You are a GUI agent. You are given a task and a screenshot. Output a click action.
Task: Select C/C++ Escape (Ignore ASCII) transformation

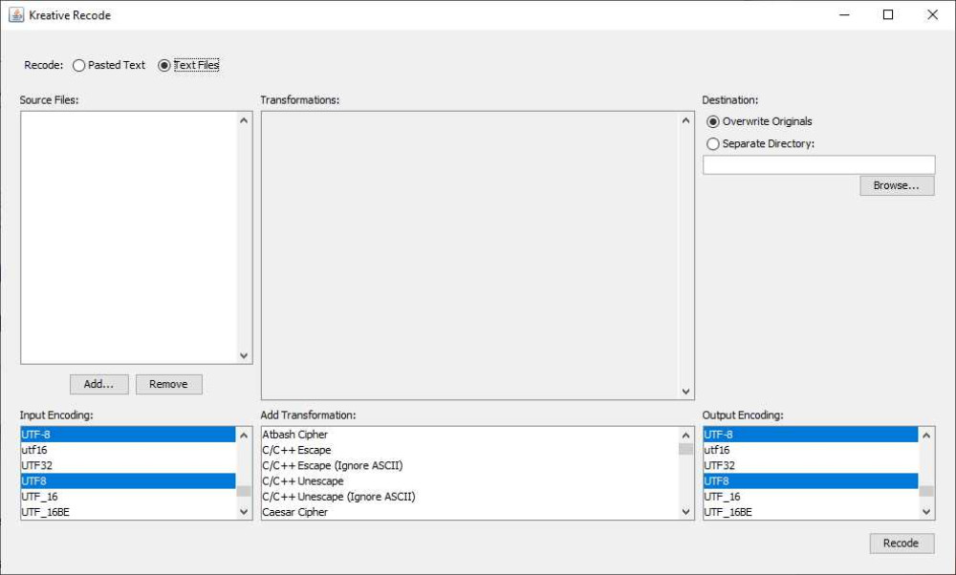469,465
